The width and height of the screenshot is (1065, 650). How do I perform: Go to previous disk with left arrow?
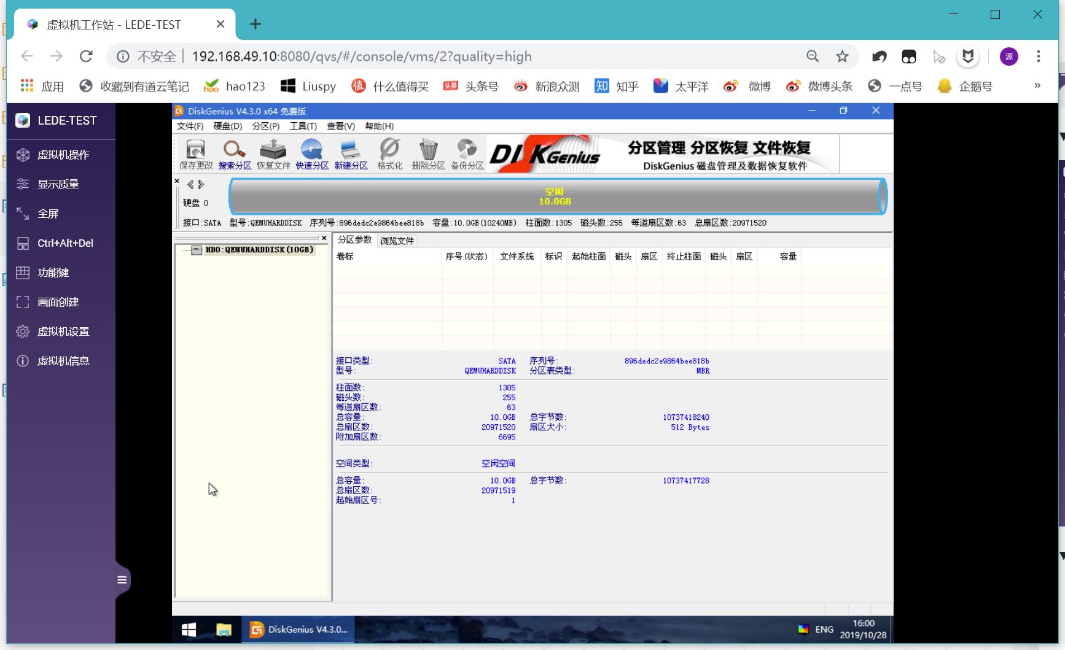[190, 184]
